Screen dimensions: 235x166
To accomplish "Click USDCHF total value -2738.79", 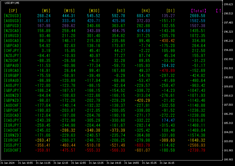I will click(x=196, y=150).
